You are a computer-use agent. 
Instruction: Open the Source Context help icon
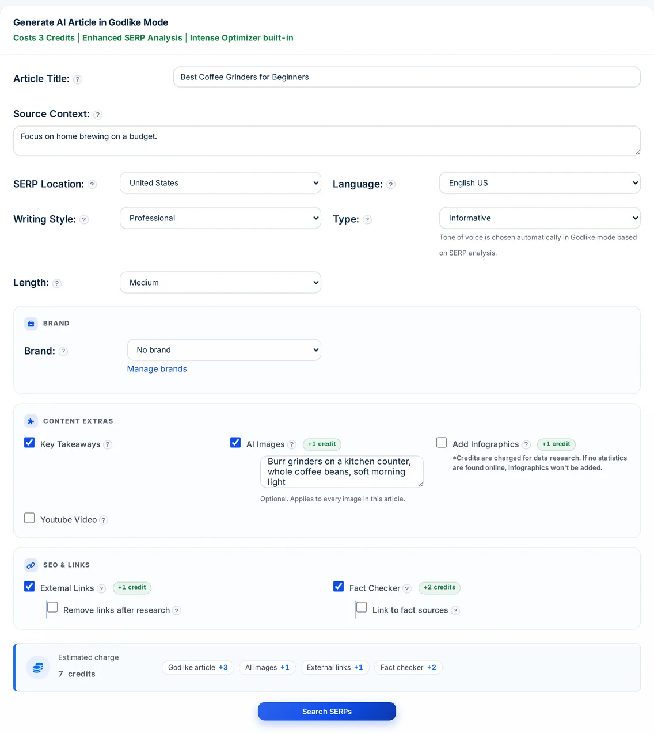[98, 115]
